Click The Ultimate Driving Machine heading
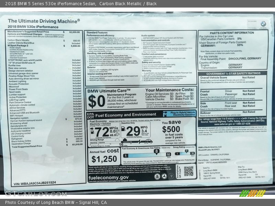The image size is (275, 206). (44, 21)
